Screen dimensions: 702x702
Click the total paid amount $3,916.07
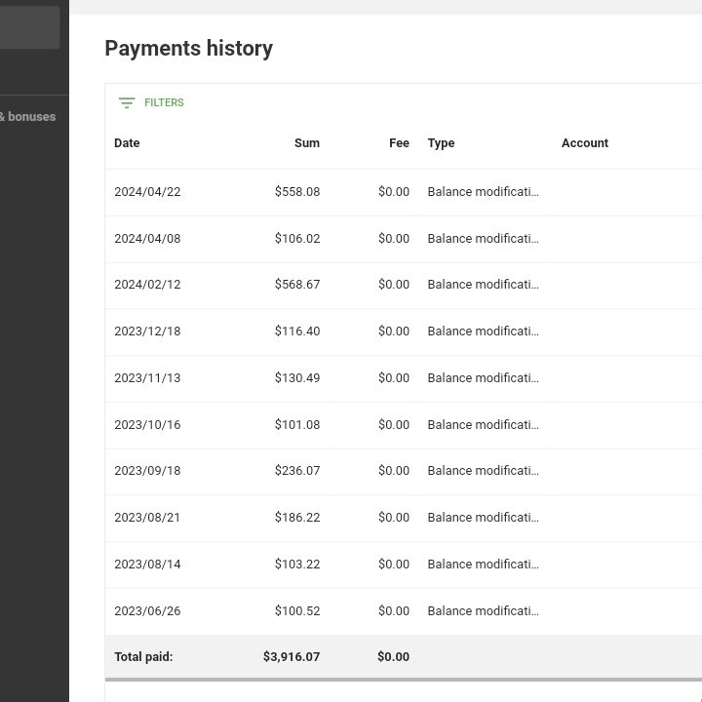(292, 657)
